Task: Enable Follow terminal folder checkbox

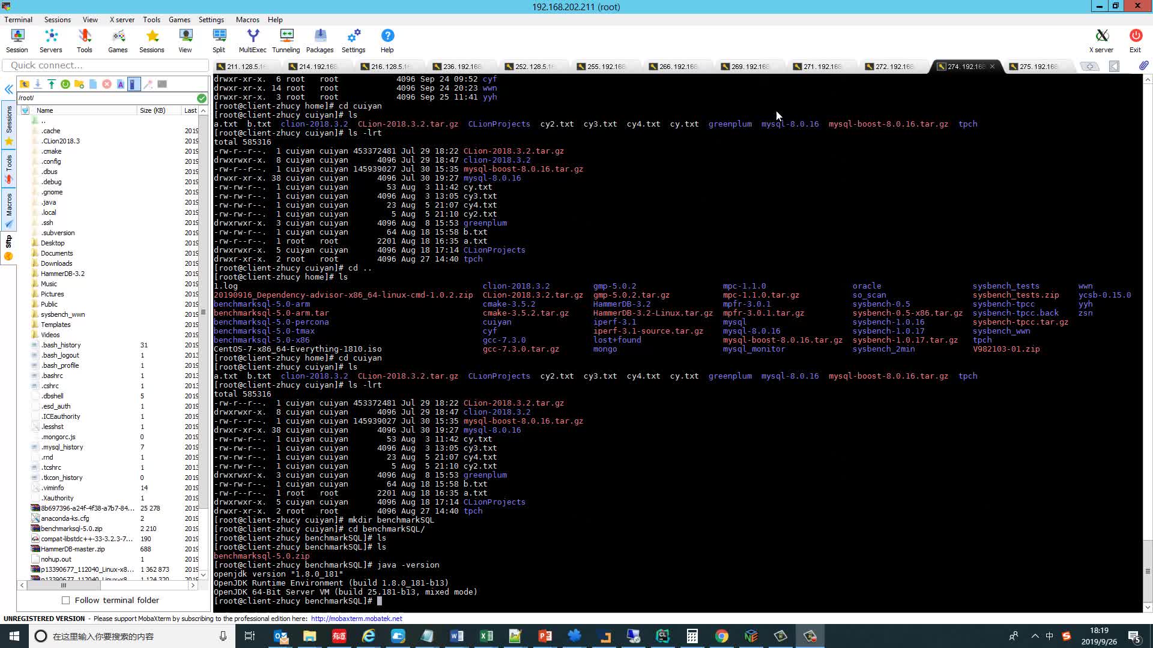Action: 66,600
